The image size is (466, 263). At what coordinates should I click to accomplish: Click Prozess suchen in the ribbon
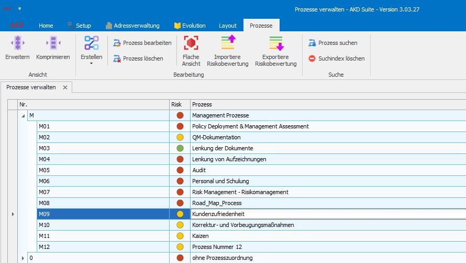point(333,43)
